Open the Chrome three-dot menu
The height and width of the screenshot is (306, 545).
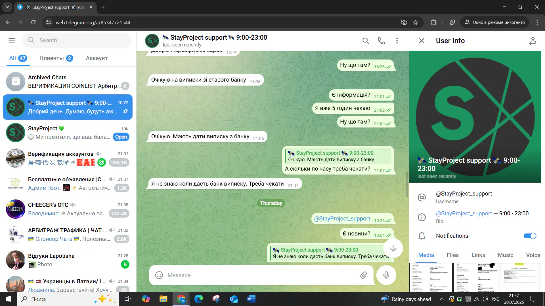pos(537,22)
